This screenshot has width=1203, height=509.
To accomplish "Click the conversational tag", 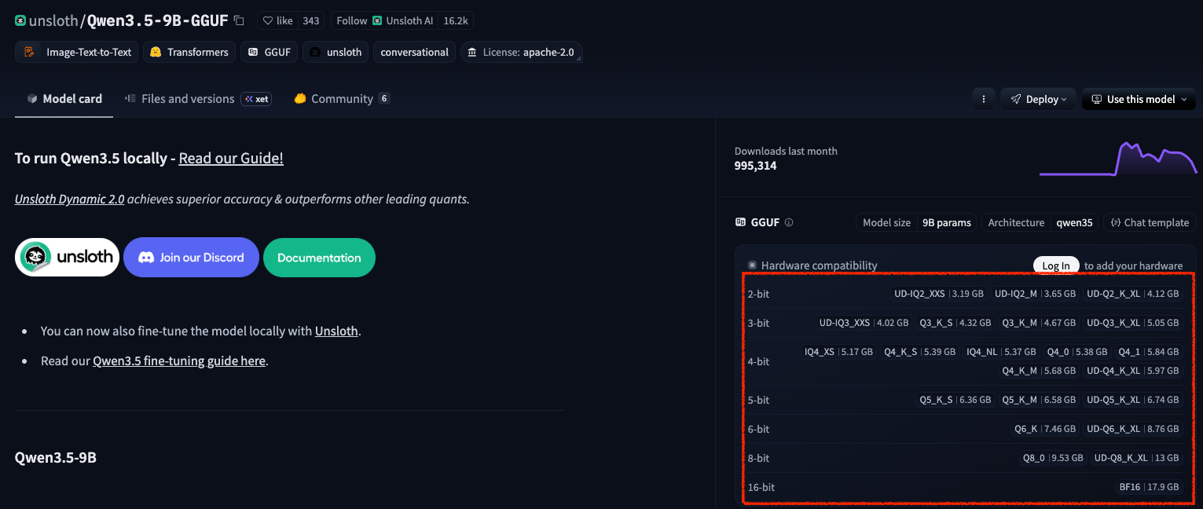I will point(414,52).
